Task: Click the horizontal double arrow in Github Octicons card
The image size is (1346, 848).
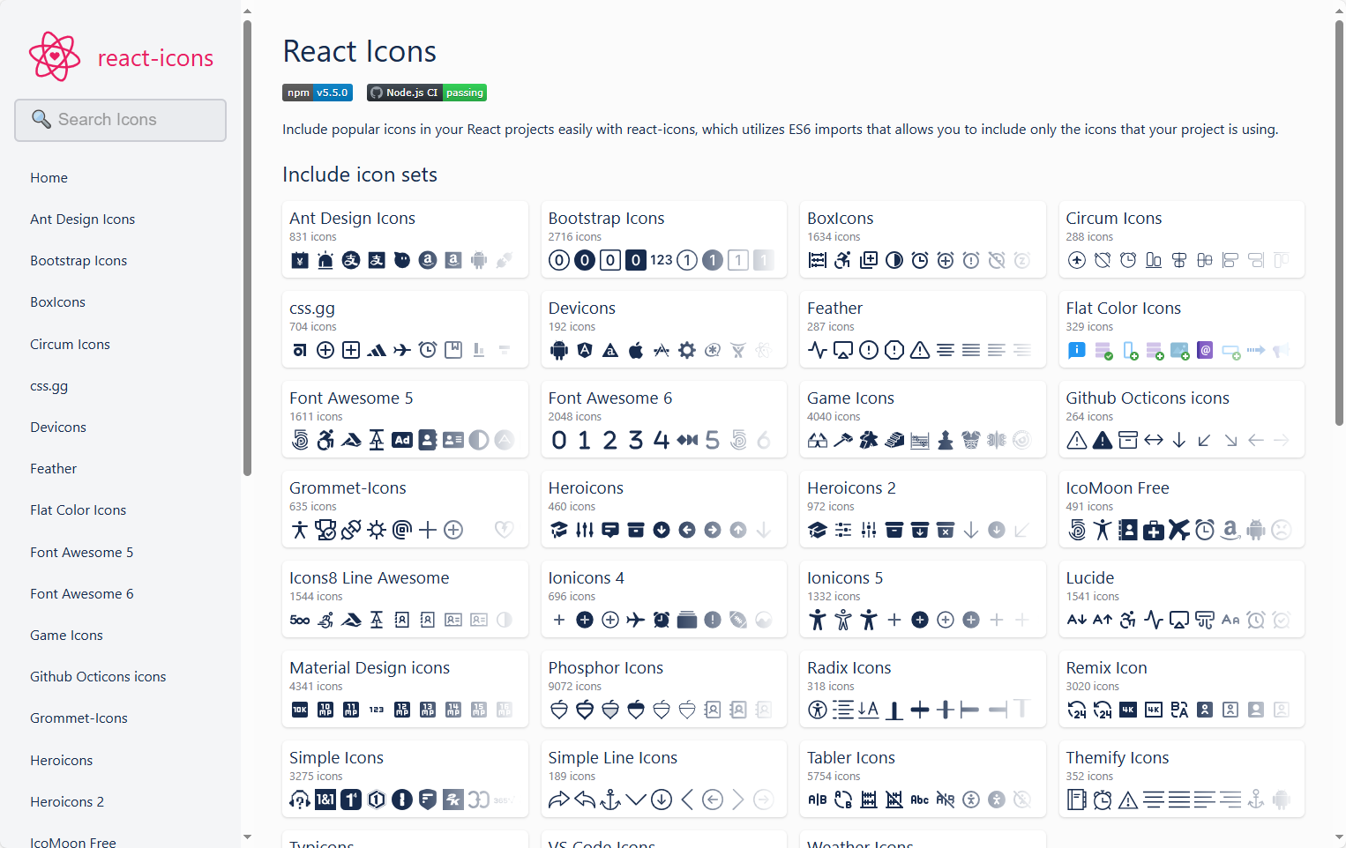Action: (x=1154, y=440)
